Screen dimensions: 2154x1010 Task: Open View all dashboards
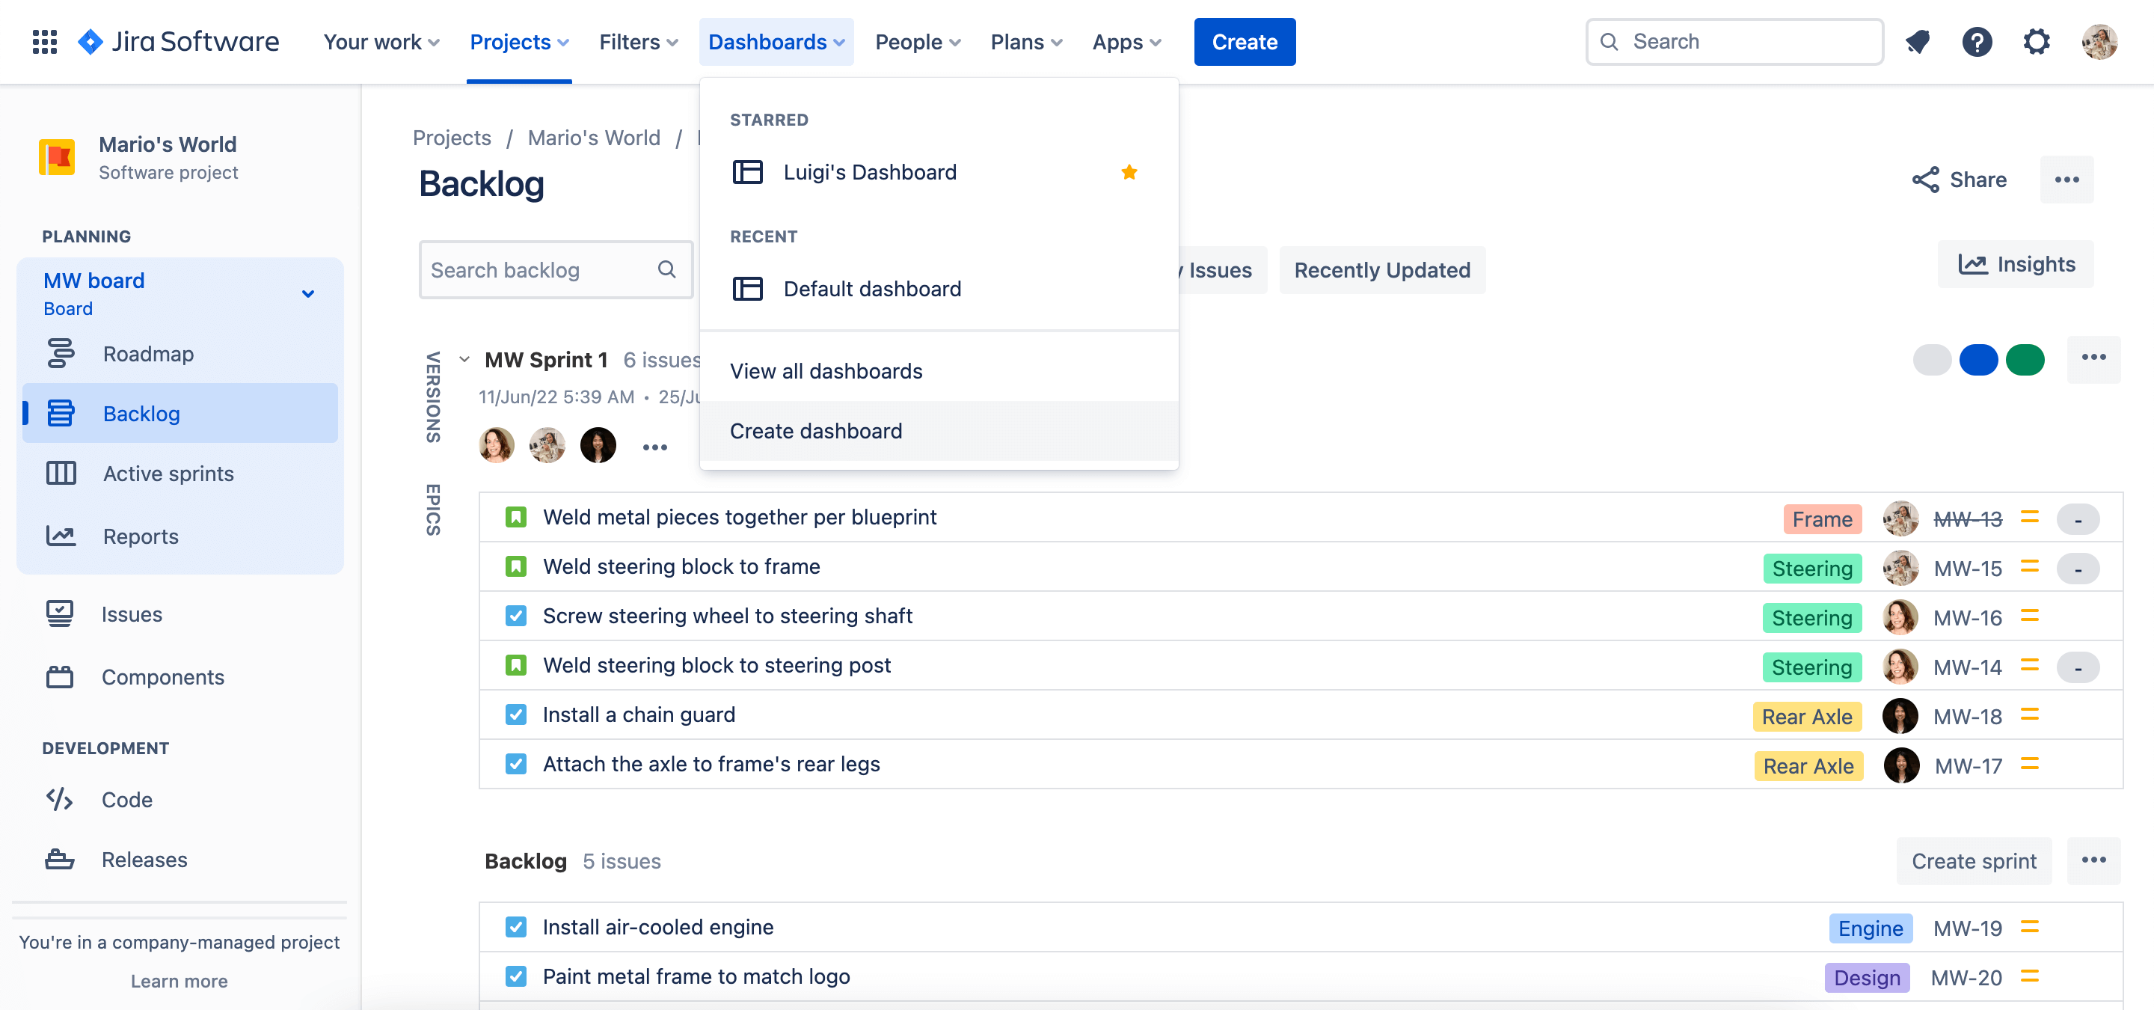click(x=826, y=370)
